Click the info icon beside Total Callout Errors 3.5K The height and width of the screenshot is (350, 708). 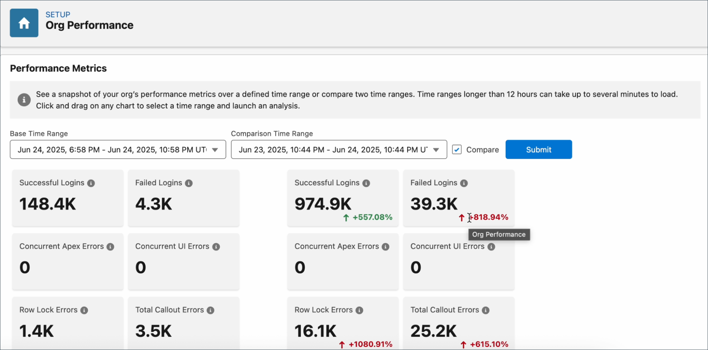211,310
